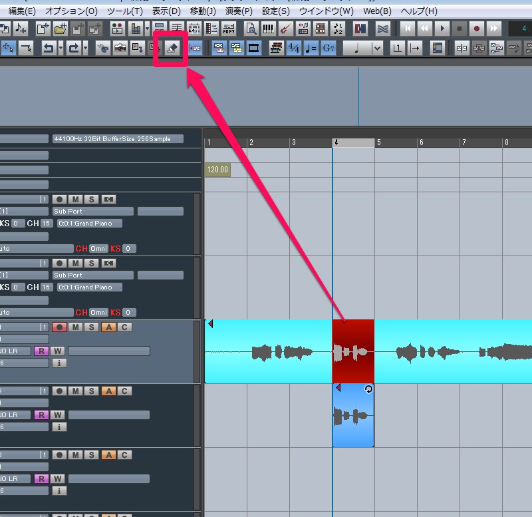Viewport: 532px width, 517px height.
Task: Open the 演奏(P) menu
Action: pyautogui.click(x=239, y=11)
